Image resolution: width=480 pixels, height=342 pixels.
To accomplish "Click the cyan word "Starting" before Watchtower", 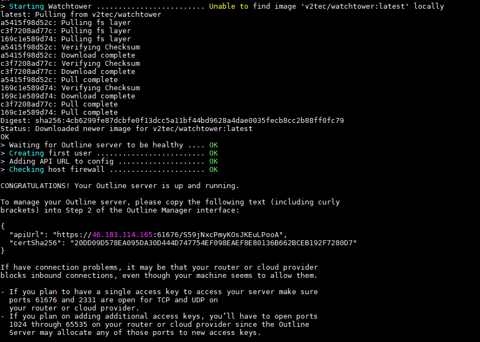I will pos(26,7).
